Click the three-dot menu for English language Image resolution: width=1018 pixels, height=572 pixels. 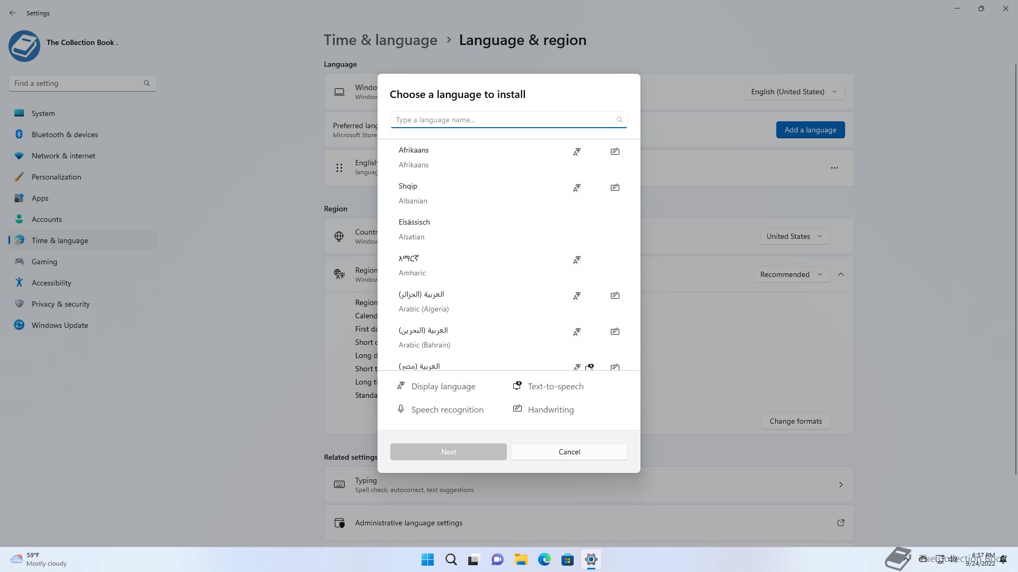click(834, 168)
